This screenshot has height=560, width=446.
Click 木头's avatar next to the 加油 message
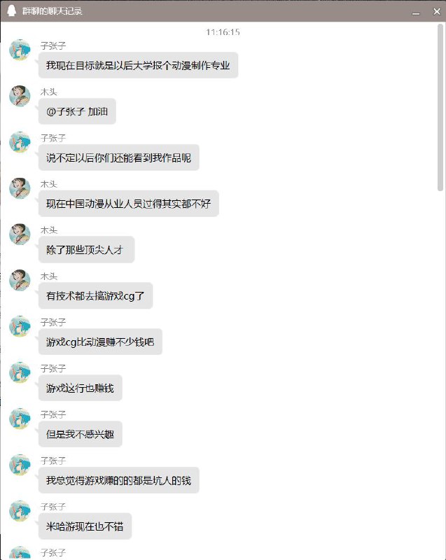(20, 96)
